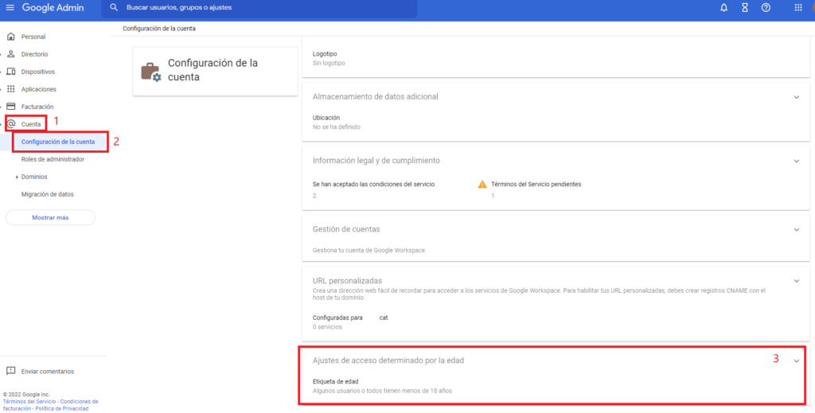Image resolution: width=815 pixels, height=413 pixels.
Task: Open the hamburger main menu
Action: coord(10,8)
